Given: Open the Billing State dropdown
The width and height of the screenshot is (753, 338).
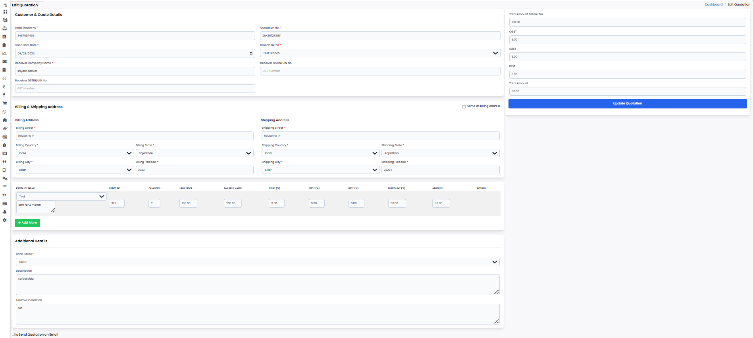Looking at the screenshot, I should pyautogui.click(x=194, y=153).
